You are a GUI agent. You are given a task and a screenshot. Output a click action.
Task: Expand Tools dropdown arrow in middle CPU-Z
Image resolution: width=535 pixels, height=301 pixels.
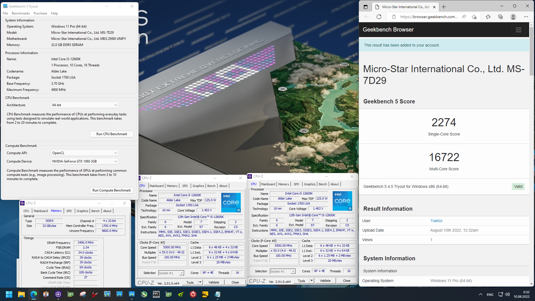coord(200,283)
